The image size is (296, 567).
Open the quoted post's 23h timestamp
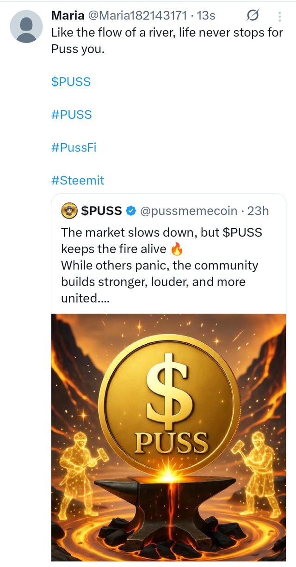coord(258,211)
